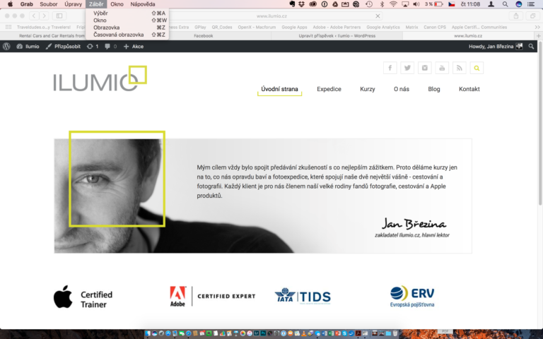Click the ILUMIO site logo
543x339 pixels.
99,79
